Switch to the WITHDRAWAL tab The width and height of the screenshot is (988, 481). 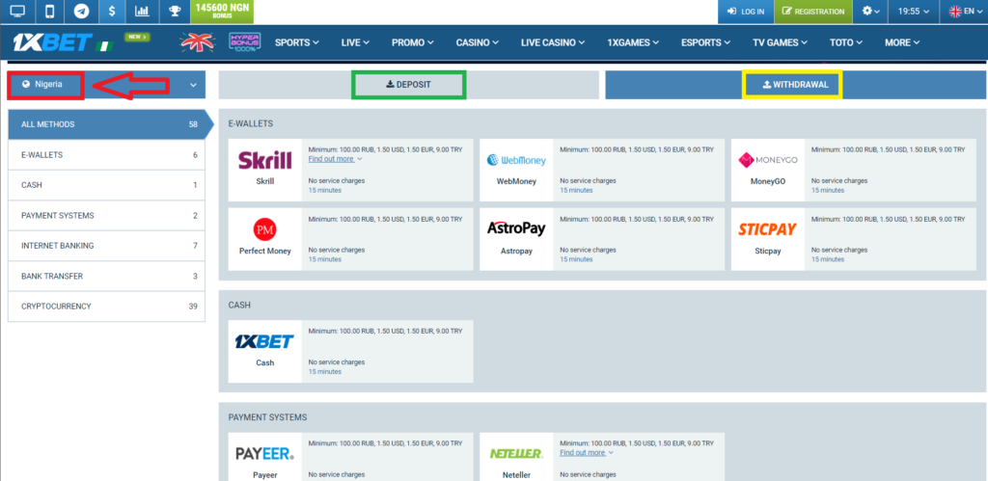[x=795, y=85]
